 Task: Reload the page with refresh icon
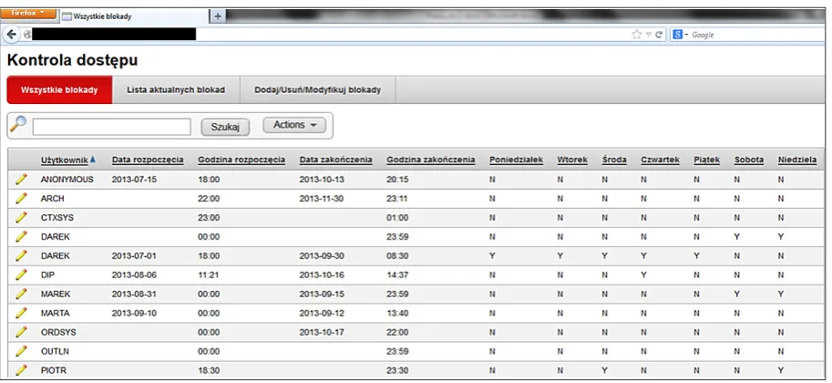click(x=659, y=35)
